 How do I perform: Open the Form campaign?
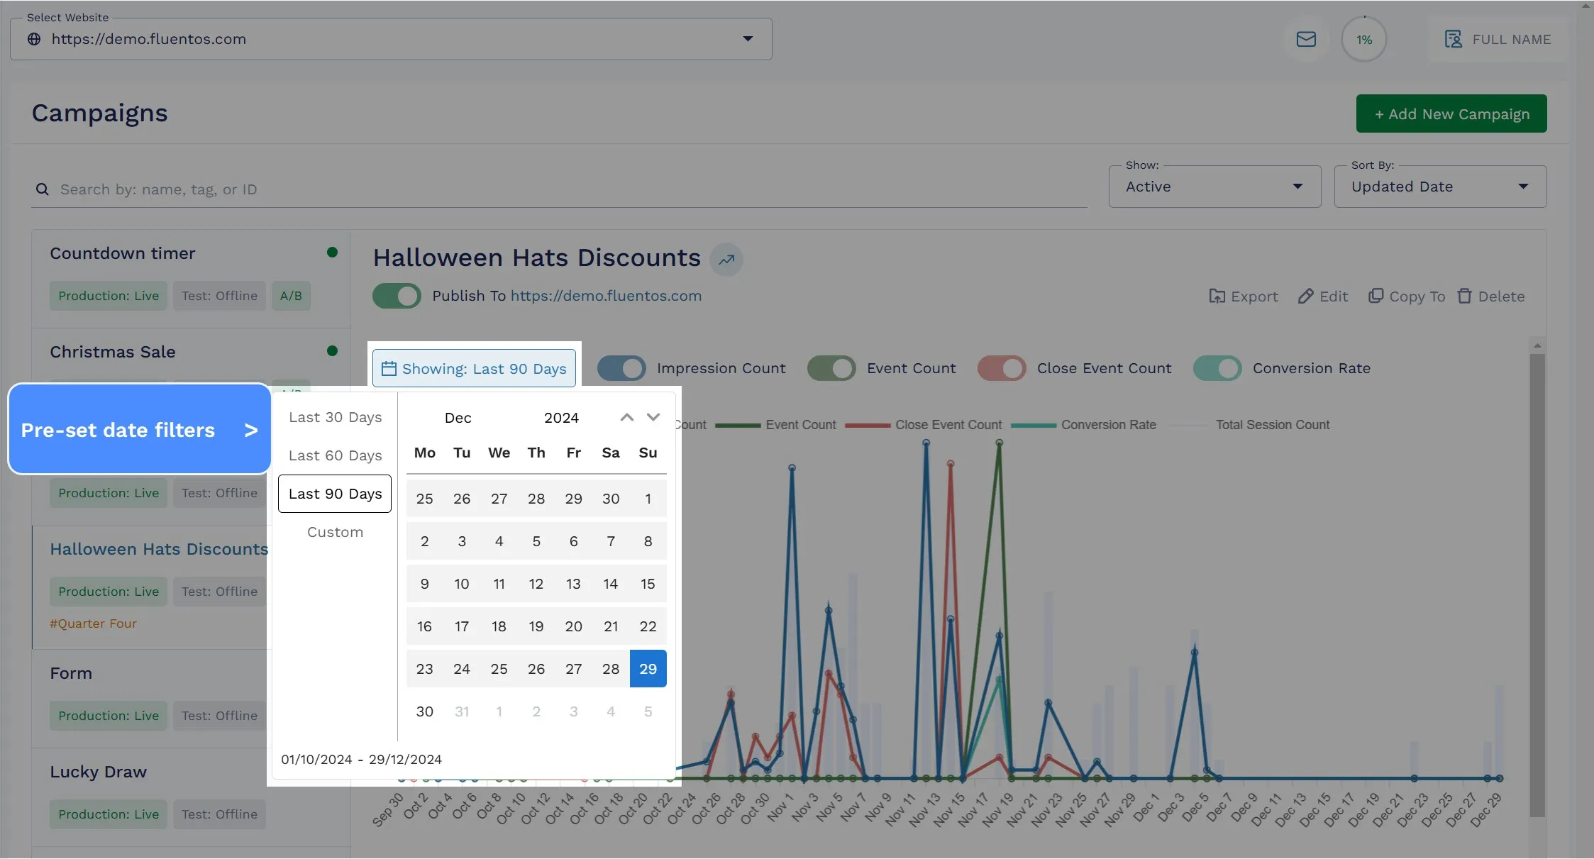71,673
